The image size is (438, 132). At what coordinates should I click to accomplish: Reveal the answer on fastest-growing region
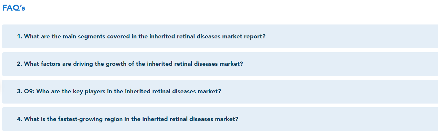tap(220, 119)
